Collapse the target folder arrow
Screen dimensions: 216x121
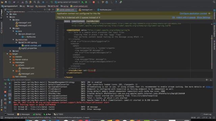tap(7, 54)
